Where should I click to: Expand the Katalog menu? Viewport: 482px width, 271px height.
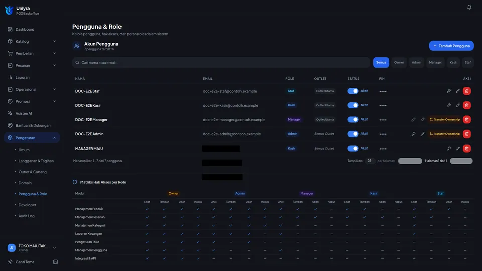coord(32,41)
